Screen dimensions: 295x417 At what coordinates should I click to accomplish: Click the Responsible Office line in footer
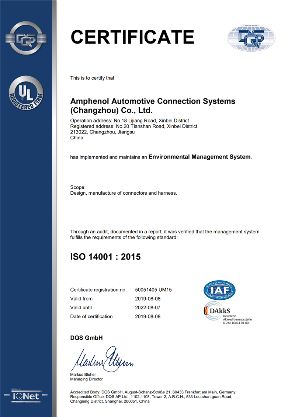(x=151, y=397)
